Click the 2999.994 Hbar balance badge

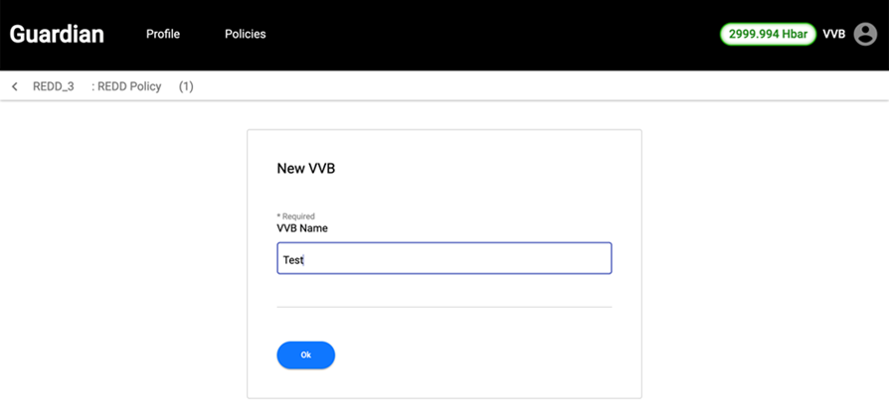768,34
